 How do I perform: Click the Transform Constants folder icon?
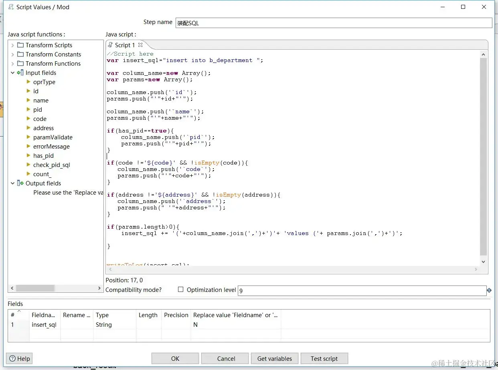pyautogui.click(x=20, y=54)
